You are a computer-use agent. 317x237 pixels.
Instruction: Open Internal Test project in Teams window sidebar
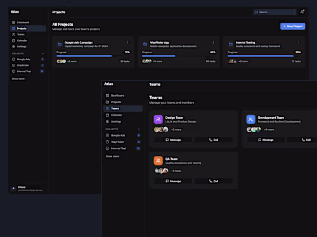pyautogui.click(x=123, y=149)
